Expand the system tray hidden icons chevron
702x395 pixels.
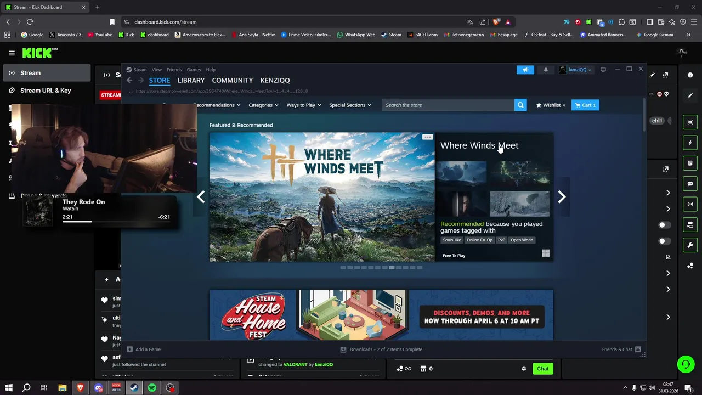click(x=625, y=388)
